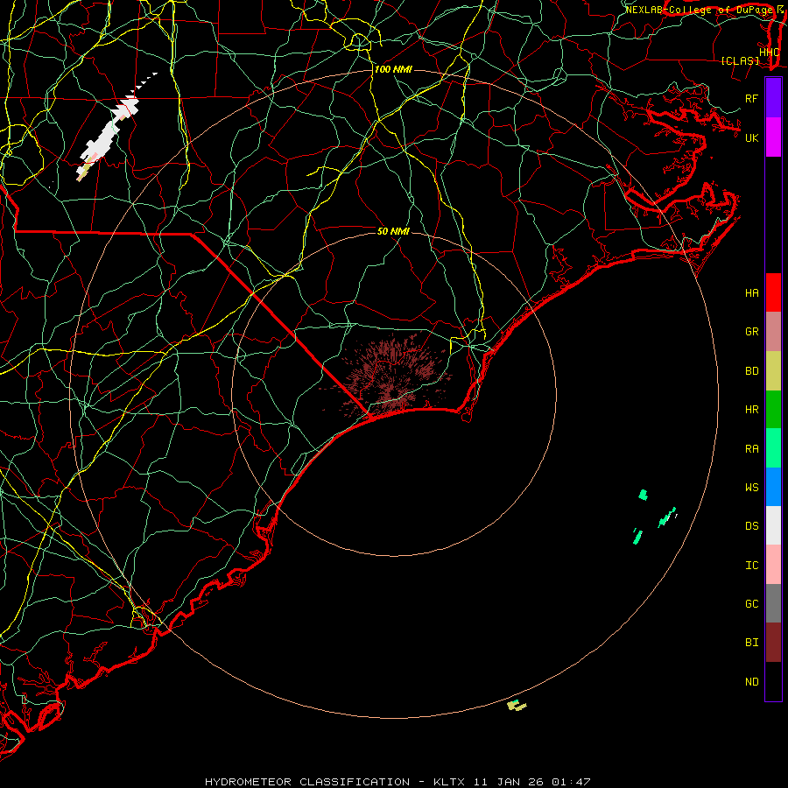Screen dimensions: 788x788
Task: Click the 50 NMI range ring label
Action: [393, 231]
